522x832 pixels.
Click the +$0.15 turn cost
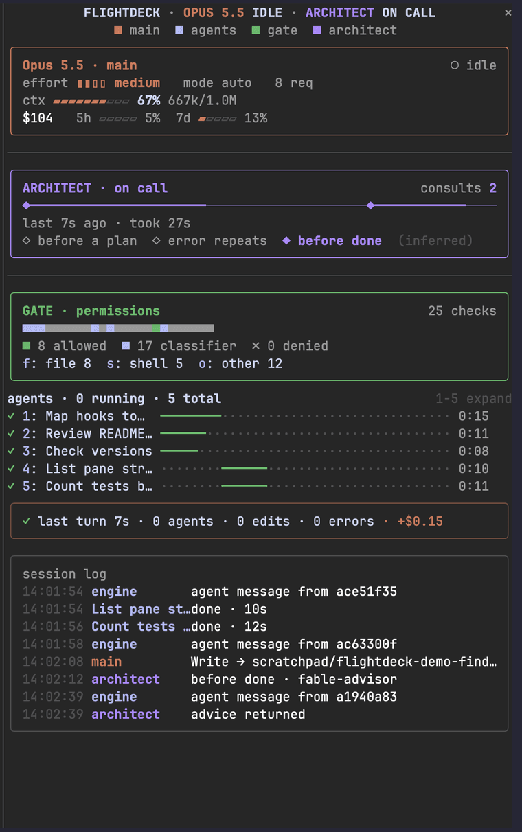click(420, 522)
